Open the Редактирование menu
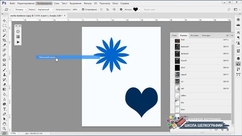242x136 pixels. (26, 3)
